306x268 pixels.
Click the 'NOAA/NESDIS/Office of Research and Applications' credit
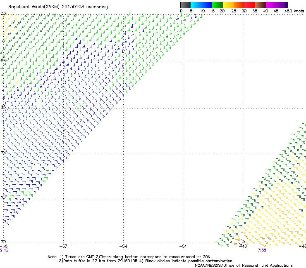pyautogui.click(x=244, y=266)
